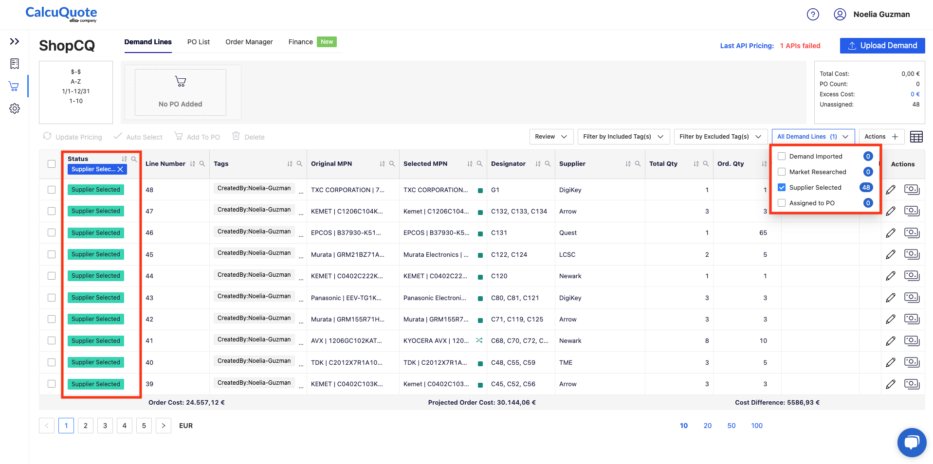Click the 1 APIs failed link

800,46
